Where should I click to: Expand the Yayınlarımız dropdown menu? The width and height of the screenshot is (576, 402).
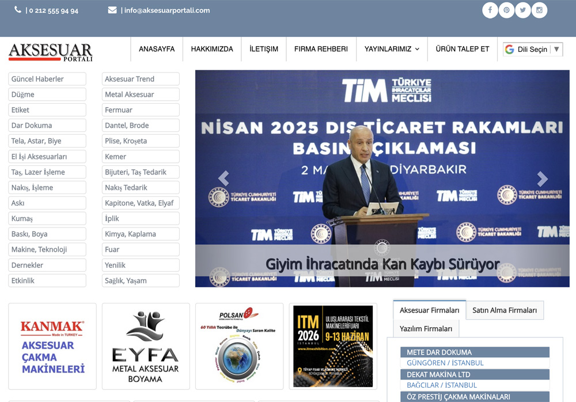coord(392,49)
